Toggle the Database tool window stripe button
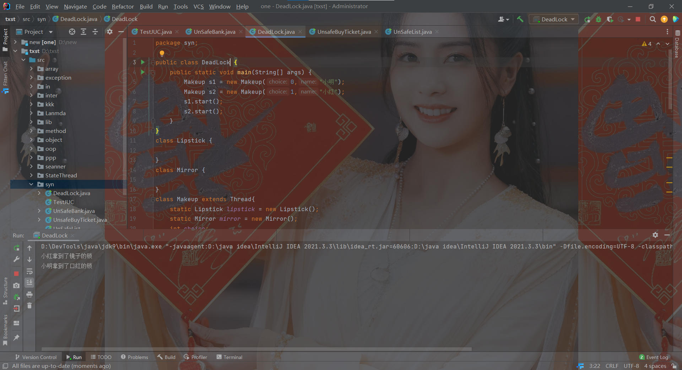The height and width of the screenshot is (370, 682). (677, 43)
